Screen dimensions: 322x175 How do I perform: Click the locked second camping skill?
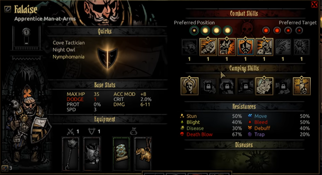(x=208, y=86)
